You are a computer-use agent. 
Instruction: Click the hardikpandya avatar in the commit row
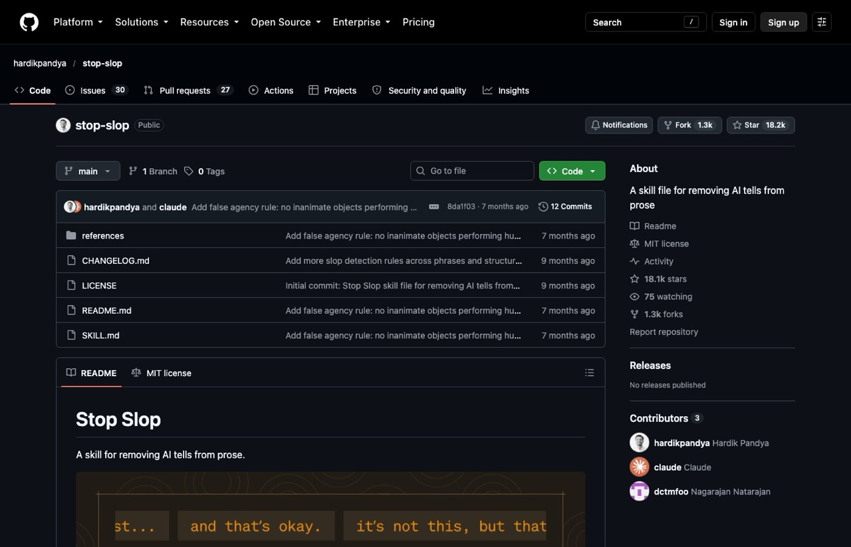point(69,207)
